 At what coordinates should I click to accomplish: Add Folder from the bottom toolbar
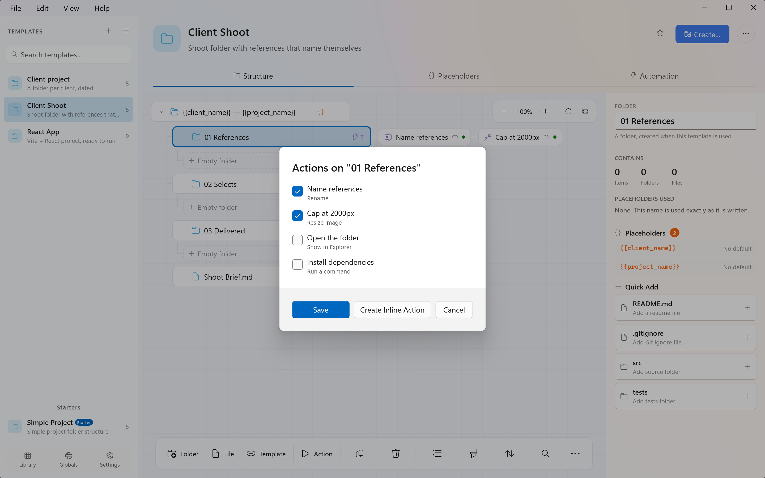(183, 454)
